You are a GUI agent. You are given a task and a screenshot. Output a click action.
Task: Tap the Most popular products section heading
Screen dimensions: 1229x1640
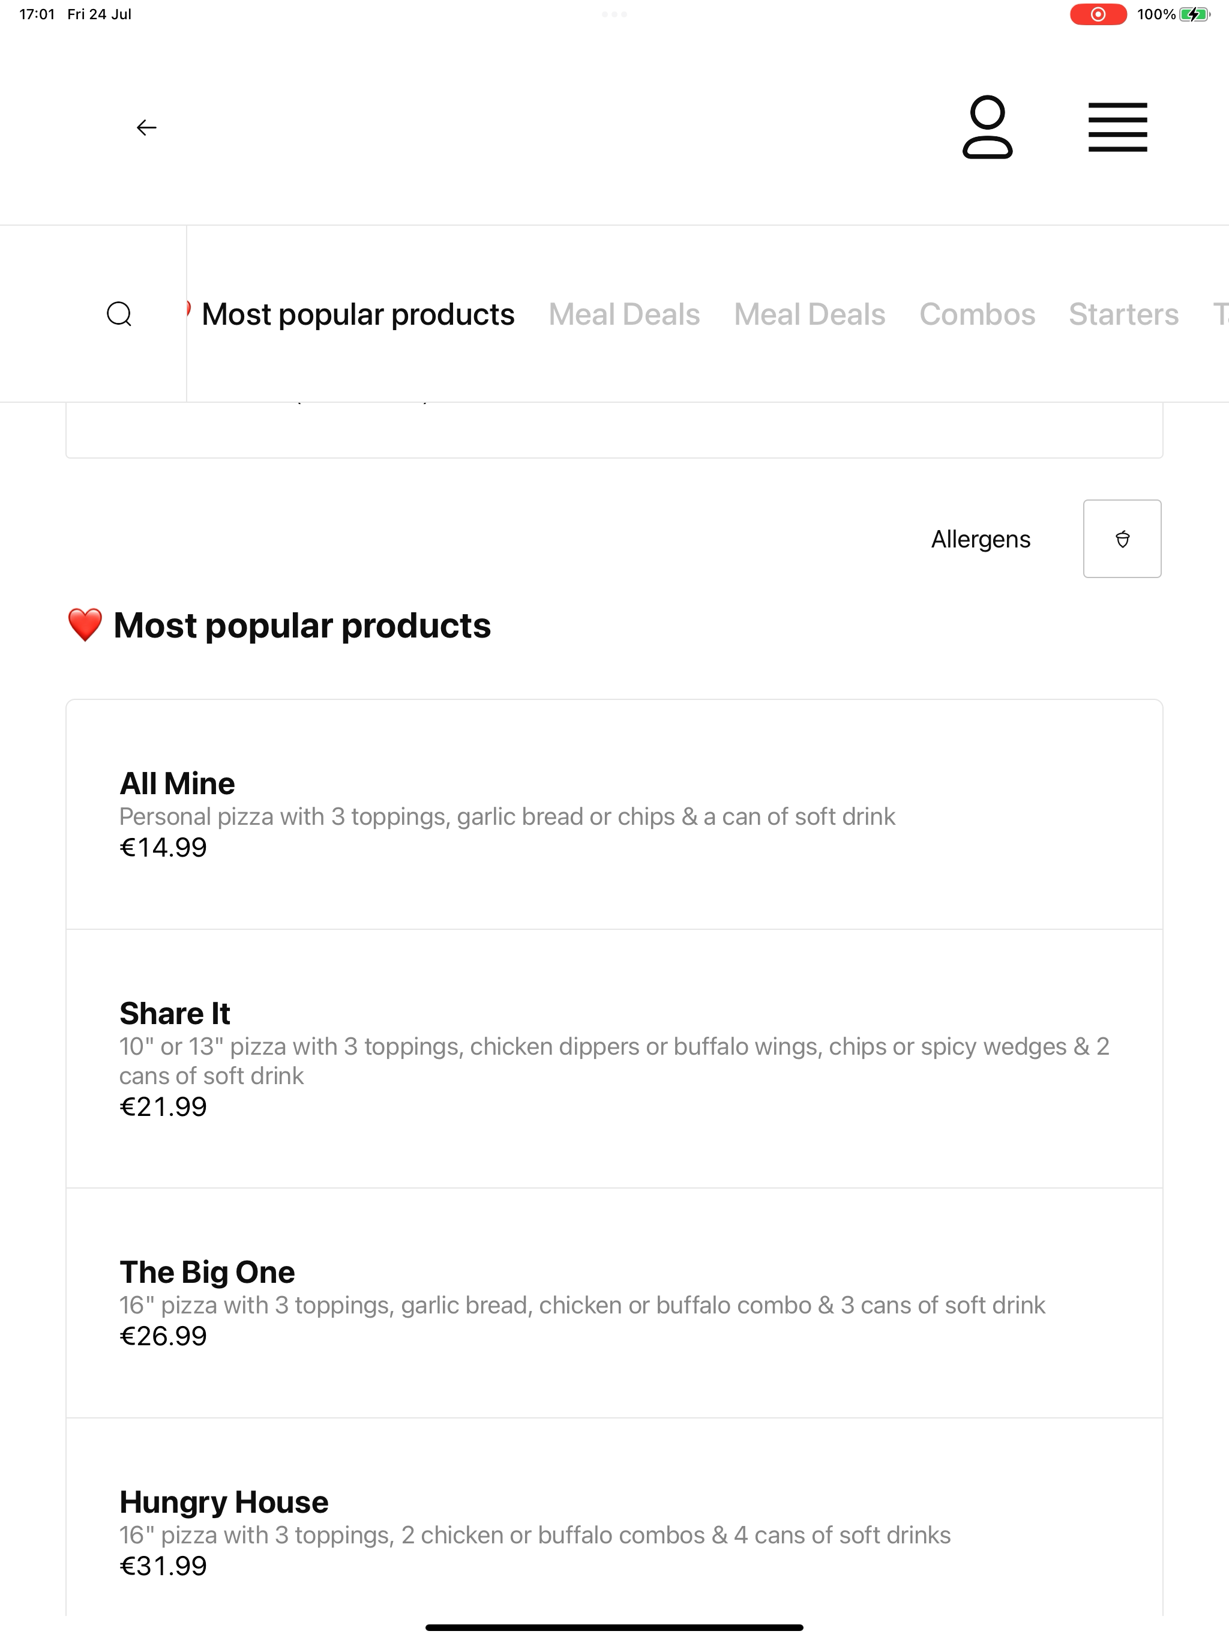coord(278,625)
